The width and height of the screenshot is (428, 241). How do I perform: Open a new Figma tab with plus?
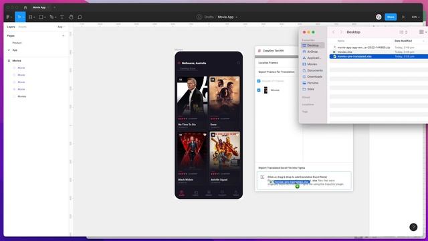(55, 7)
